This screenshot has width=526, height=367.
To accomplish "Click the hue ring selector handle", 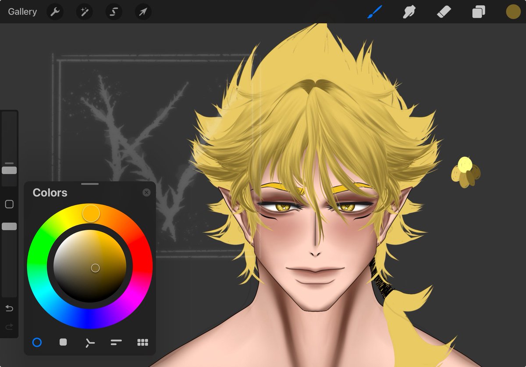I will click(x=91, y=213).
